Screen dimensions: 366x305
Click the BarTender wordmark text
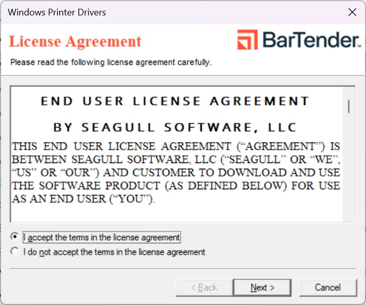click(311, 40)
